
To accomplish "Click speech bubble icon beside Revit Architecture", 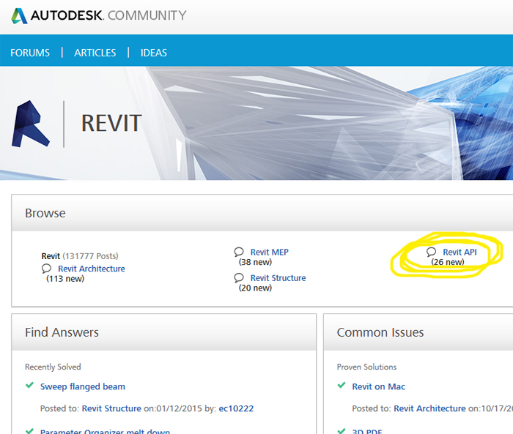I will pos(46,269).
